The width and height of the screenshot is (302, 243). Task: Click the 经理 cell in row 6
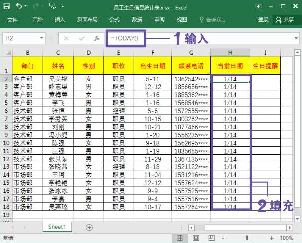click(119, 111)
